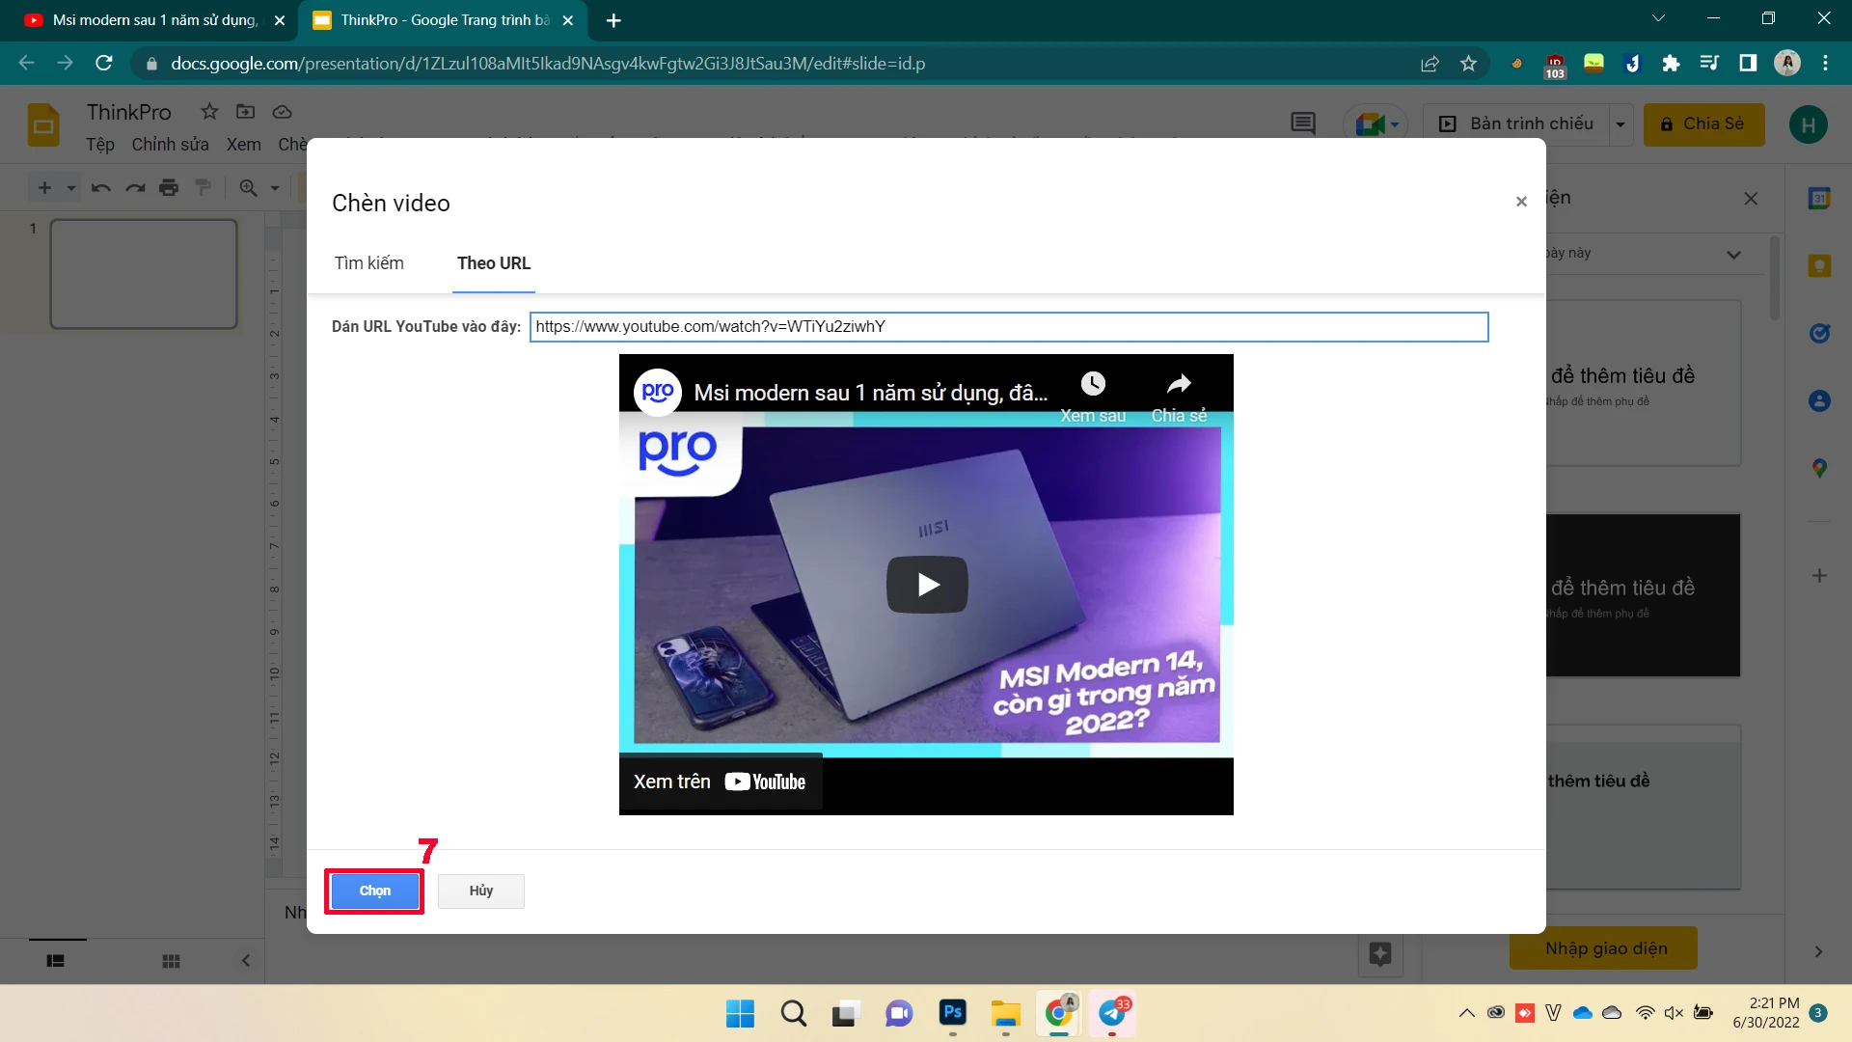The width and height of the screenshot is (1852, 1042).
Task: Open the Google account avatar H
Action: pyautogui.click(x=1808, y=124)
